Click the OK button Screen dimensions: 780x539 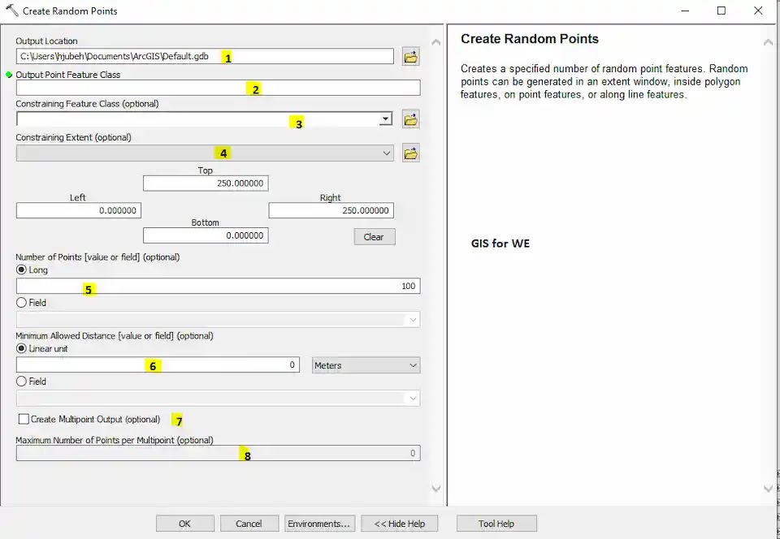(185, 524)
